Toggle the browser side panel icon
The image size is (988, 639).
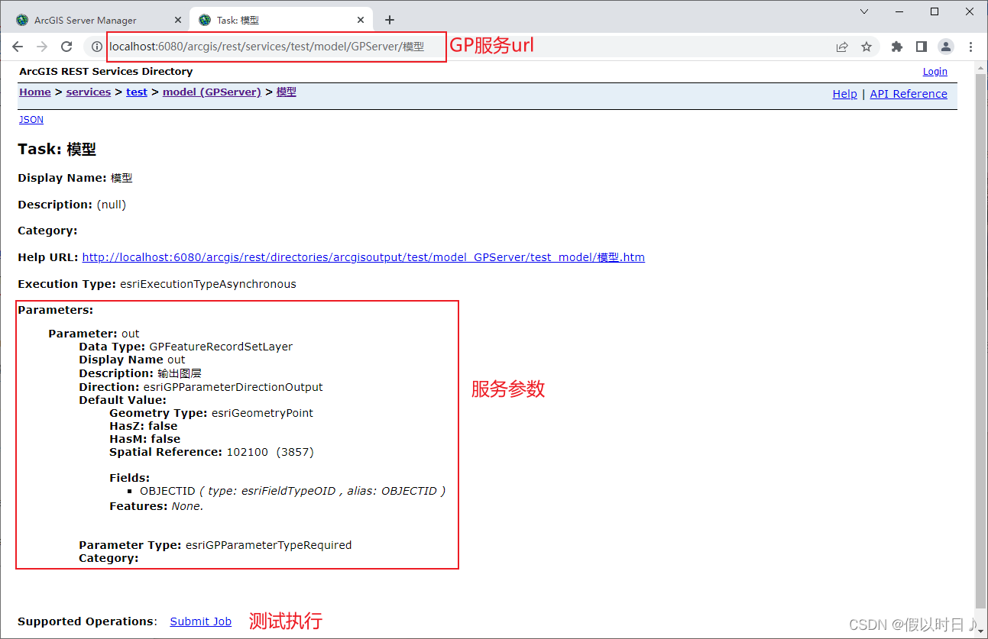pyautogui.click(x=922, y=47)
